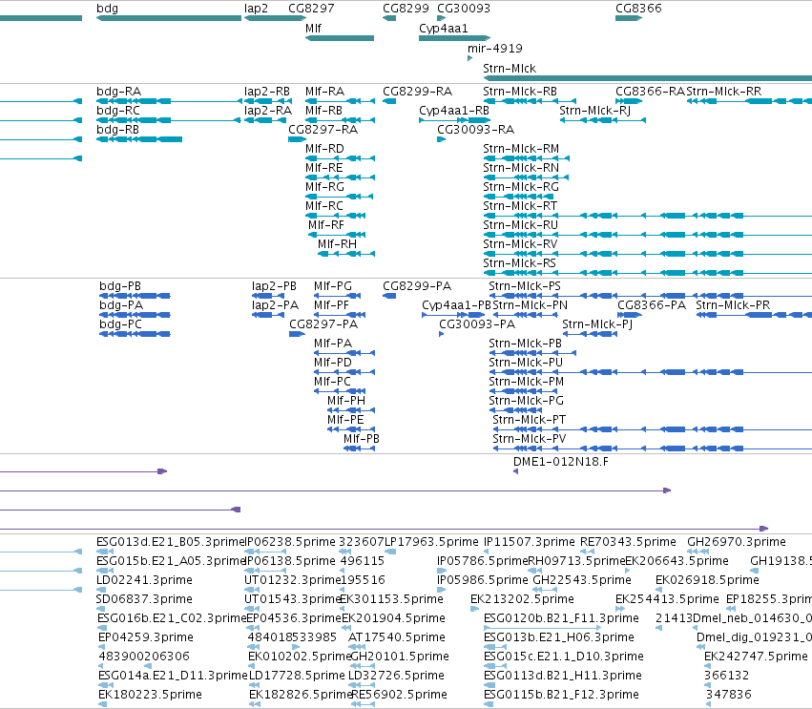The width and height of the screenshot is (812, 709).
Task: Select protein CG8297-PA
Action: (323, 324)
